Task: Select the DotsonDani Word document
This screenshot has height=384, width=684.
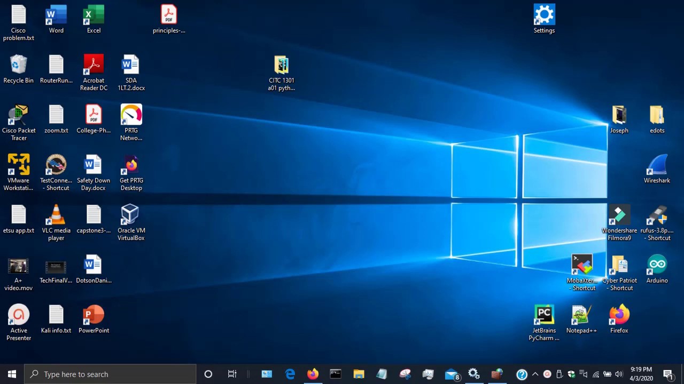Action: click(x=94, y=270)
